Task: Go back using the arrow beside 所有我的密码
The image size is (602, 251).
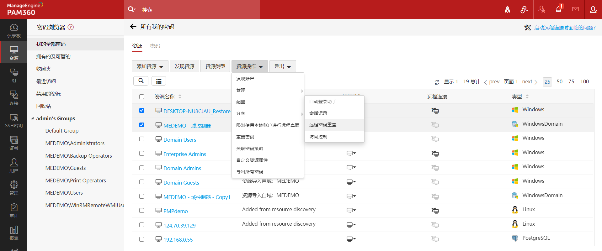Action: [x=133, y=27]
